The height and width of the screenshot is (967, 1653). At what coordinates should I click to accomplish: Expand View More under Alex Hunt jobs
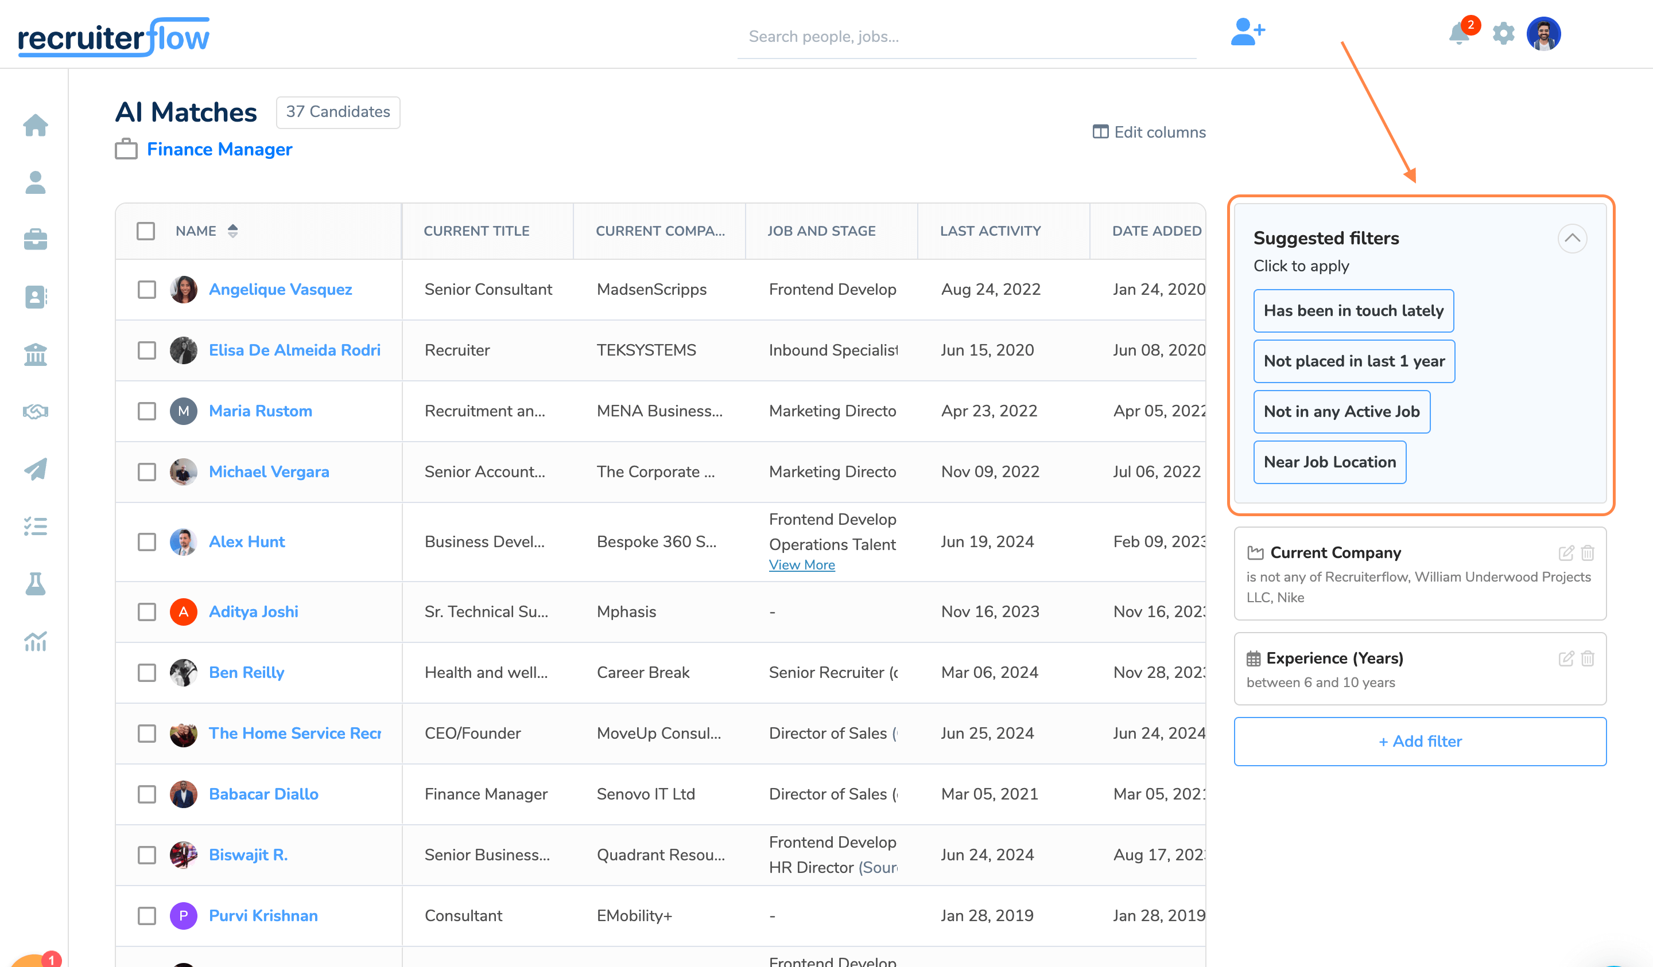click(x=802, y=564)
